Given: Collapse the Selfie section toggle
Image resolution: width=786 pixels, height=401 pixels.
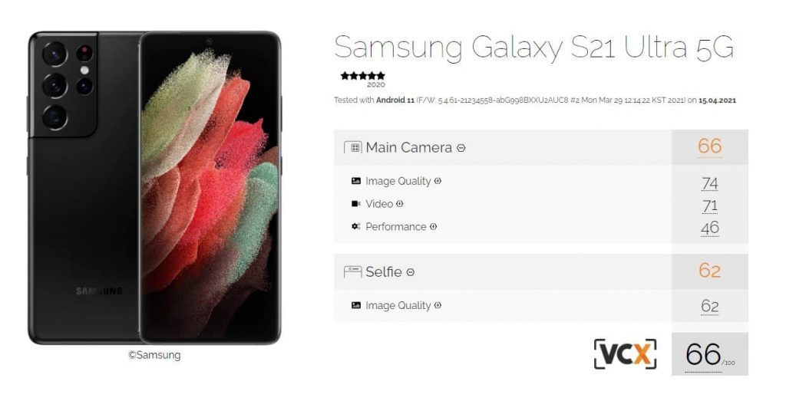Looking at the screenshot, I should (x=410, y=273).
